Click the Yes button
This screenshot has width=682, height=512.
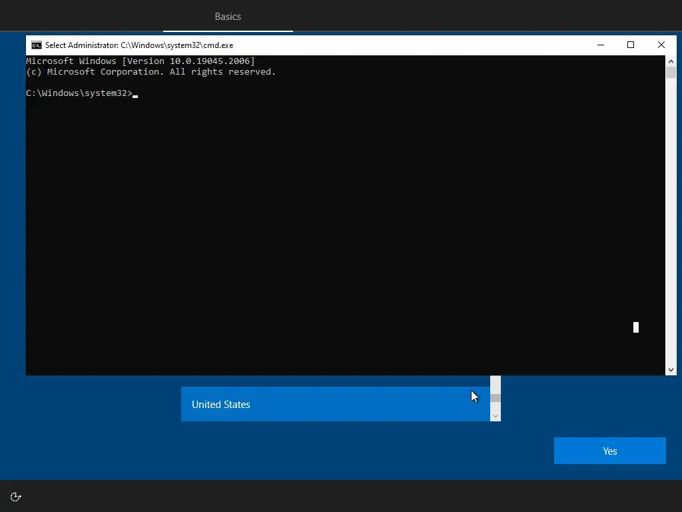[610, 451]
